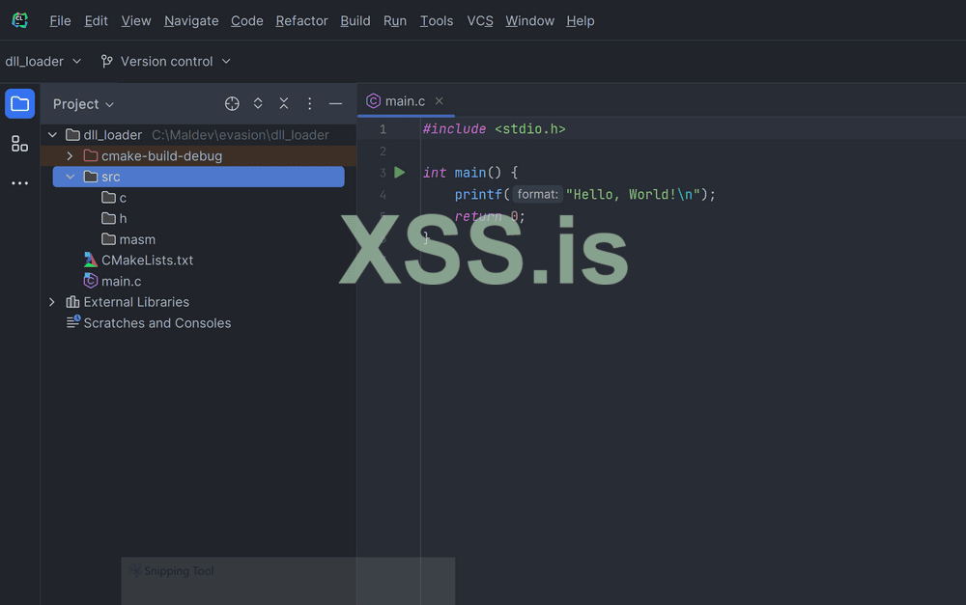Image resolution: width=966 pixels, height=605 pixels.
Task: Open the dll_loader project dropdown
Action: (x=43, y=62)
